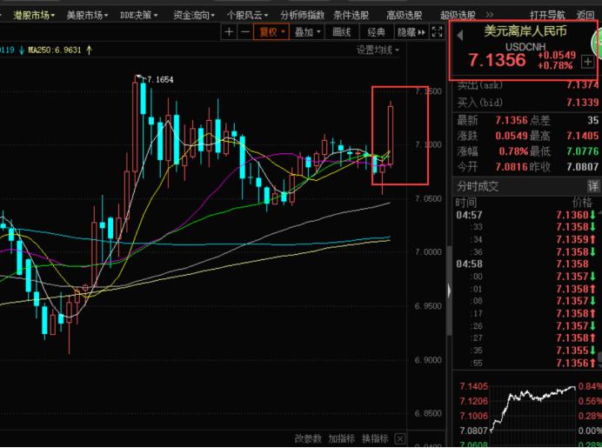The width and height of the screenshot is (602, 448).
Task: Click the 美元离岸人民币 title
Action: 525,31
